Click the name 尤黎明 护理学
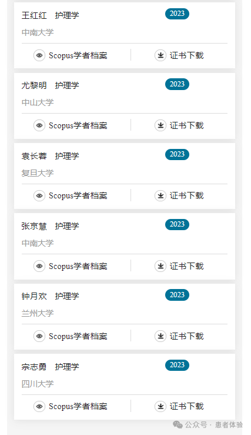This screenshot has height=435, width=251. (50, 85)
